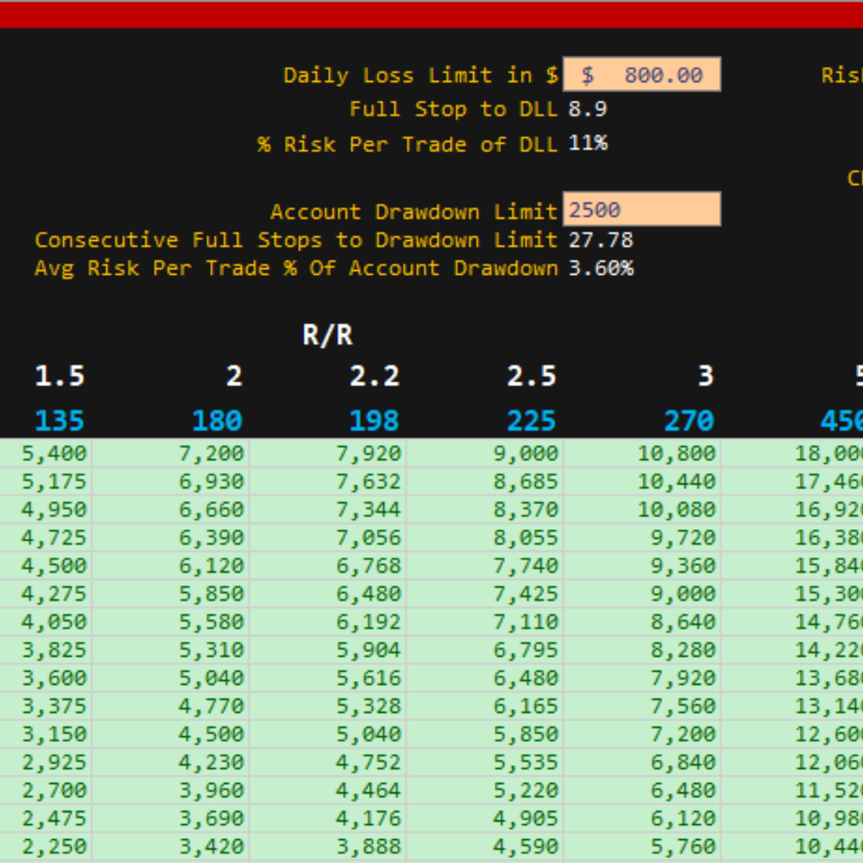Click the Account Drawdown Limit 2500 input cell

641,209
